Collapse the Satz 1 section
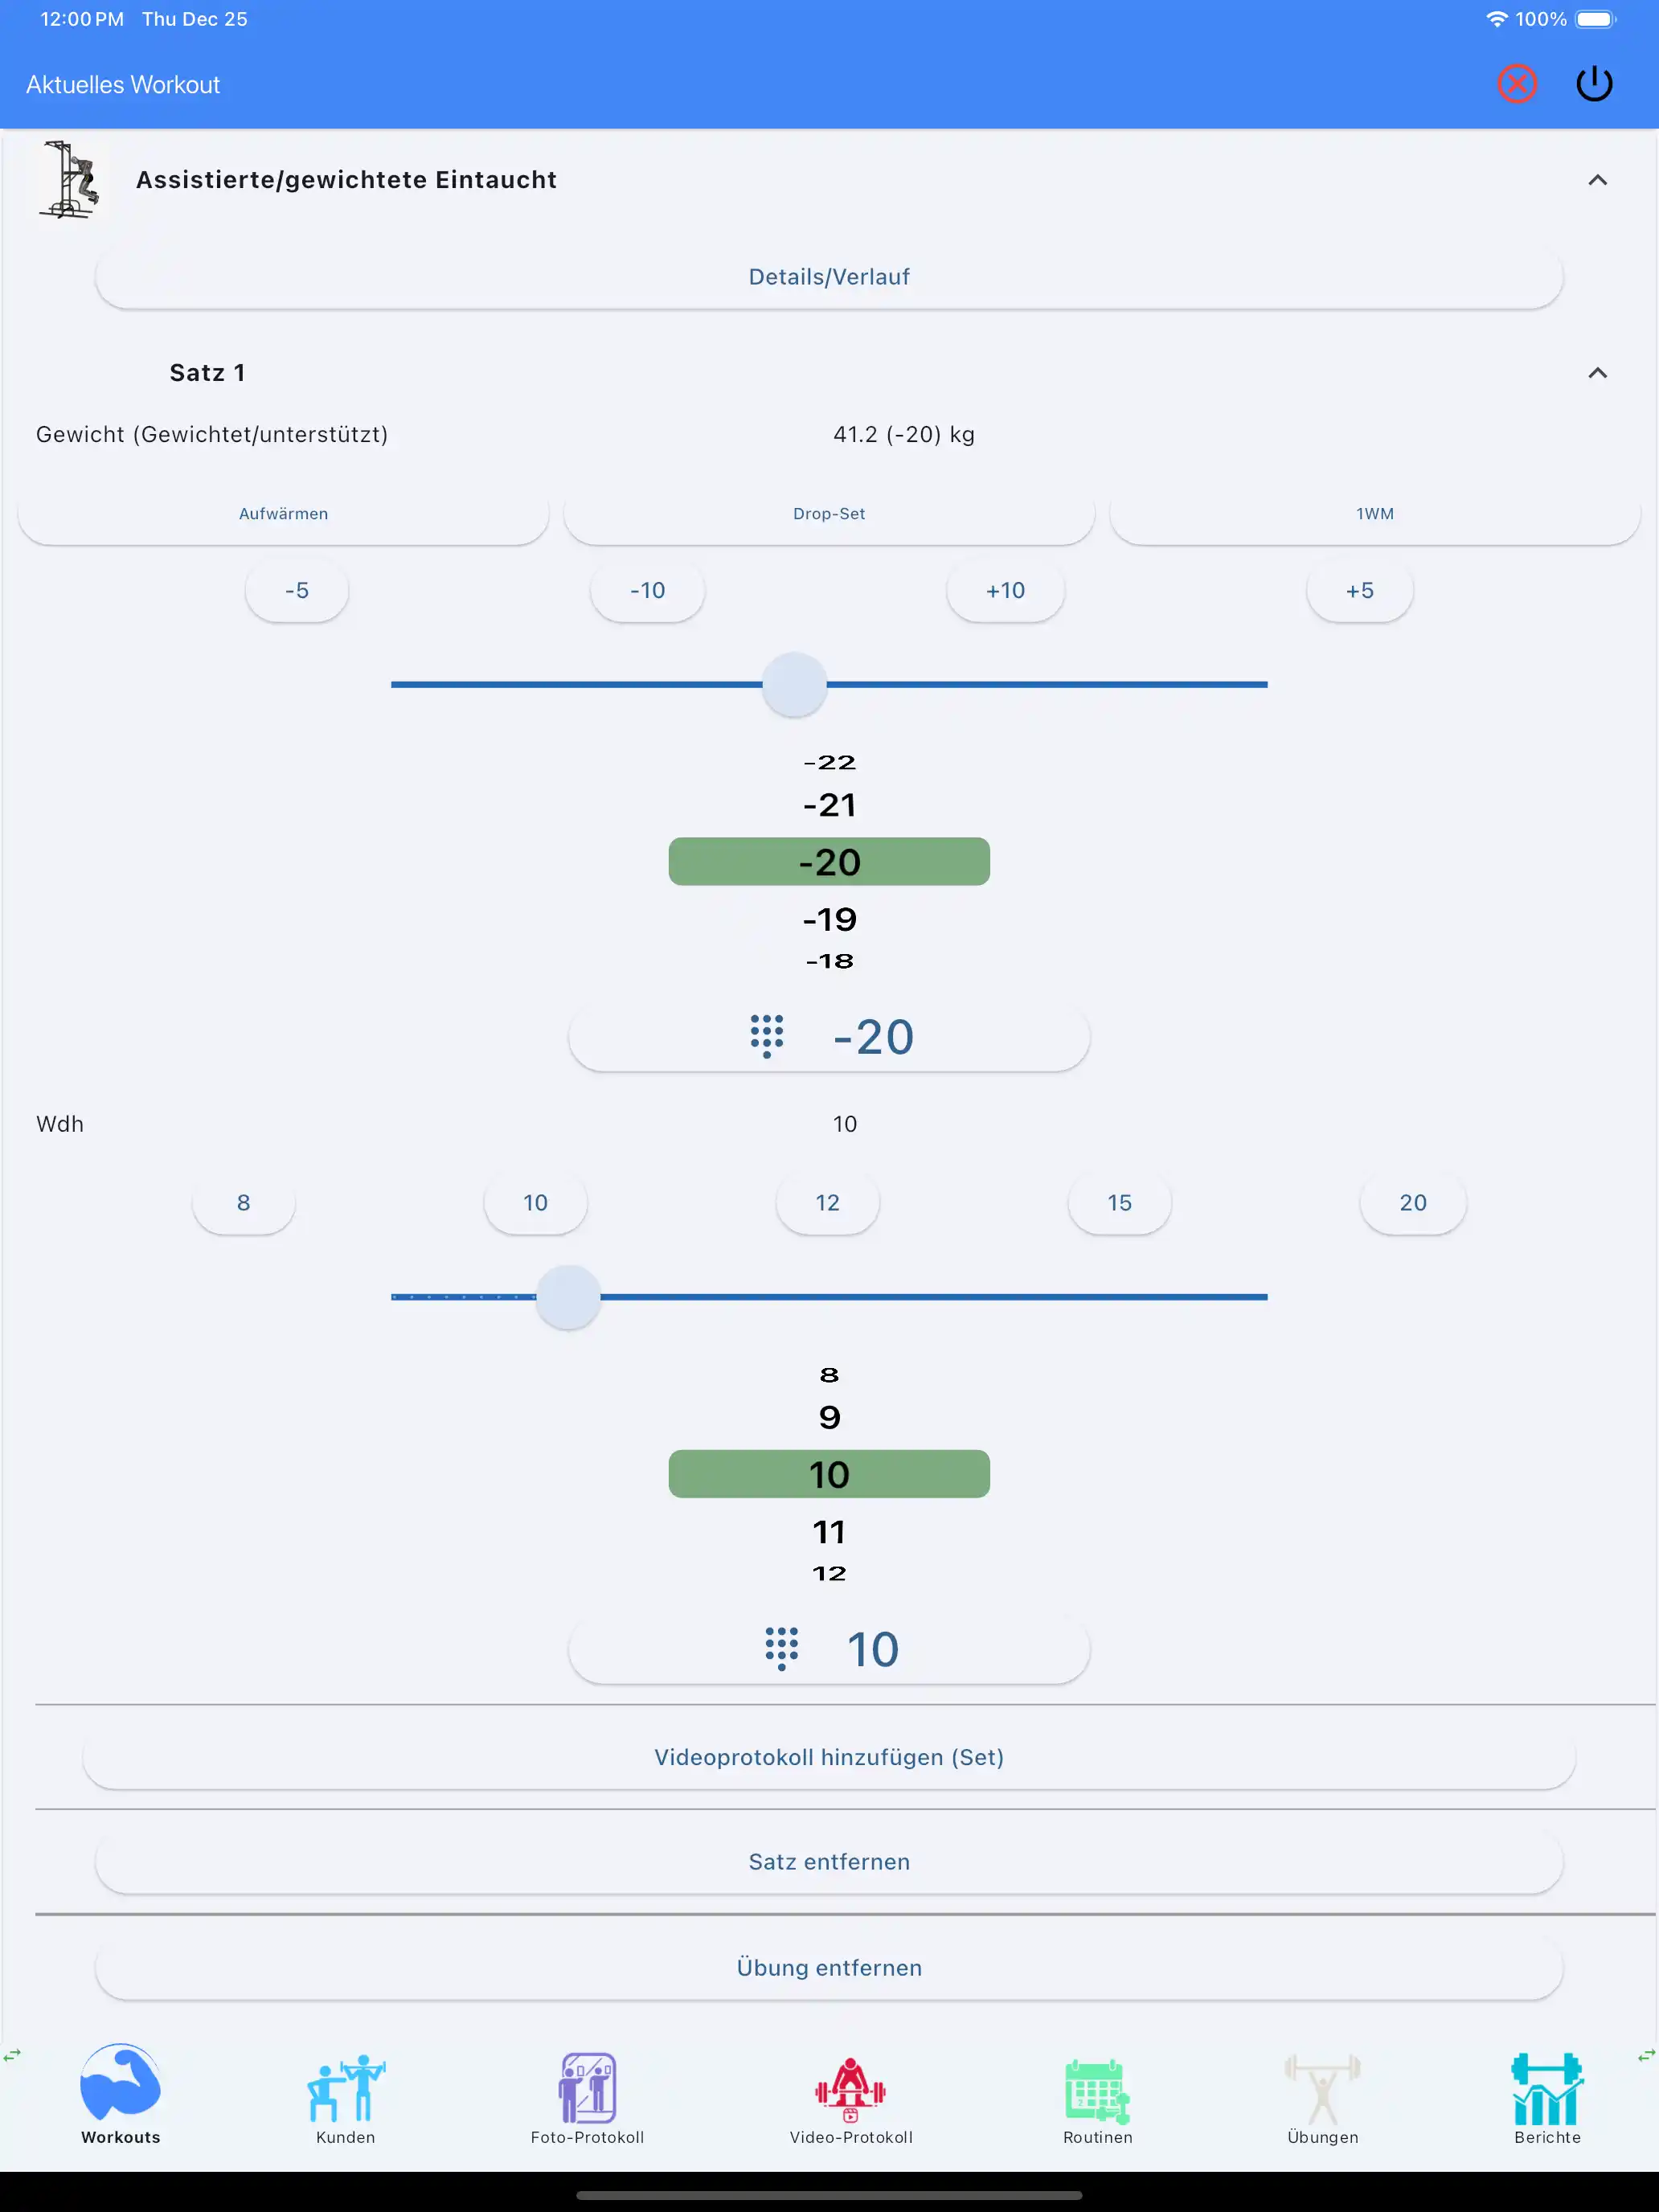The width and height of the screenshot is (1659, 2212). (1597, 373)
